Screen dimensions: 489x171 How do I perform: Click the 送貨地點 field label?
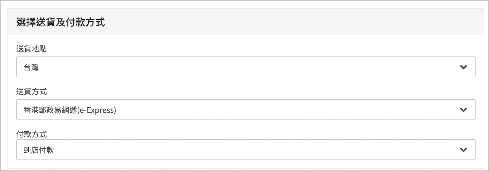pyautogui.click(x=31, y=49)
